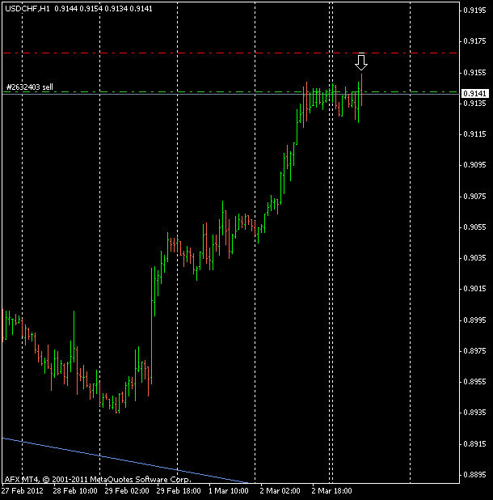
Task: Click the 0.9035 price scale label
Action: click(475, 257)
